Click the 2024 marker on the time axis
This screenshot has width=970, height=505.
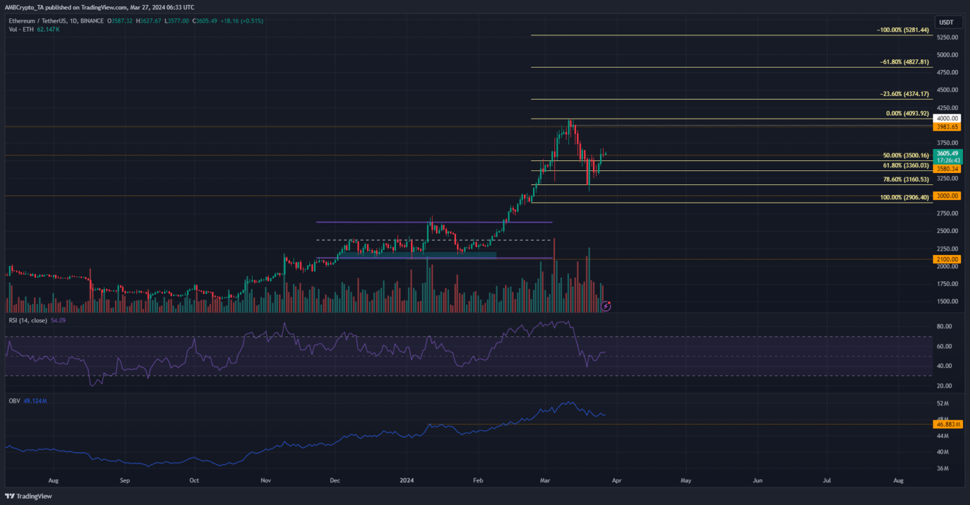pyautogui.click(x=405, y=480)
